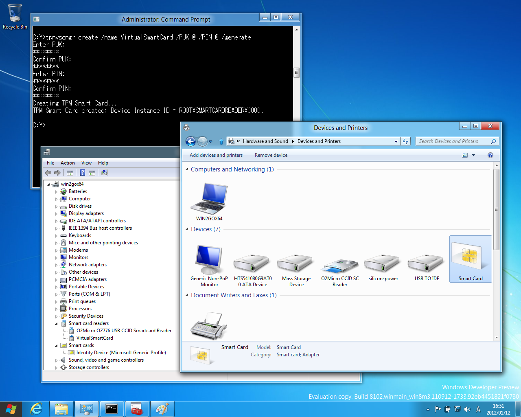Open the view options dropdown arrow
521x417 pixels.
click(x=473, y=155)
